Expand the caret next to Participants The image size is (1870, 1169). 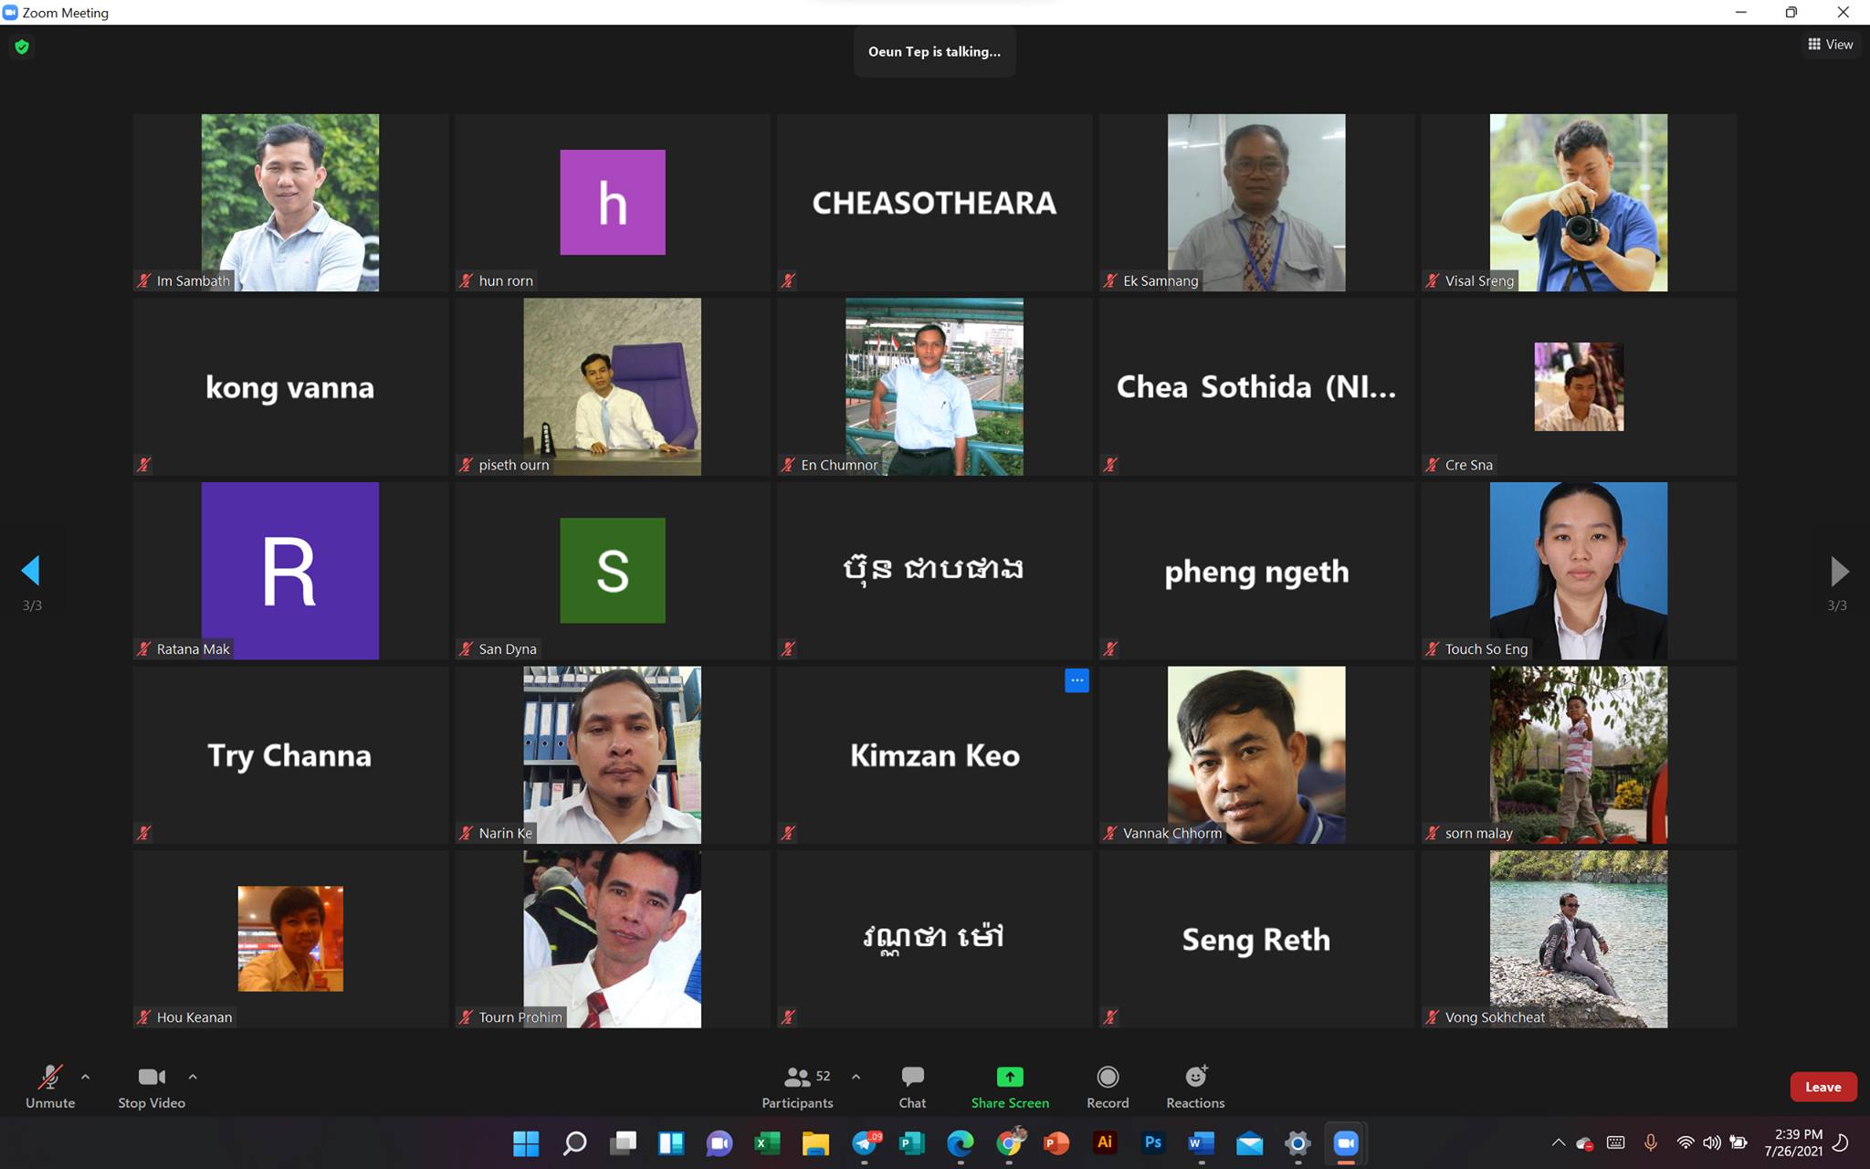(x=856, y=1077)
